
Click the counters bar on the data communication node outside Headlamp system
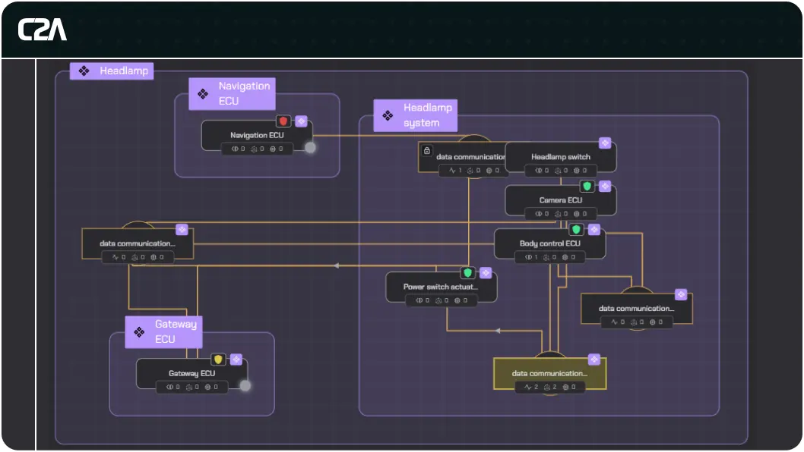point(138,257)
